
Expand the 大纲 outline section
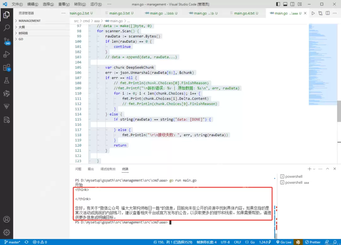(21, 27)
